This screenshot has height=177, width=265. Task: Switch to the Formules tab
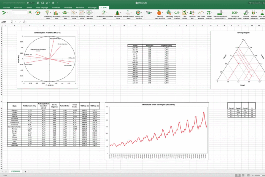pyautogui.click(x=56, y=8)
